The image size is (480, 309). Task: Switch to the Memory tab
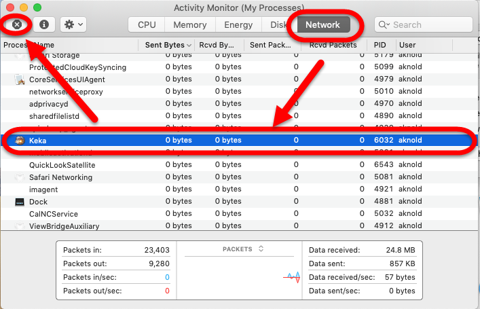(x=190, y=24)
